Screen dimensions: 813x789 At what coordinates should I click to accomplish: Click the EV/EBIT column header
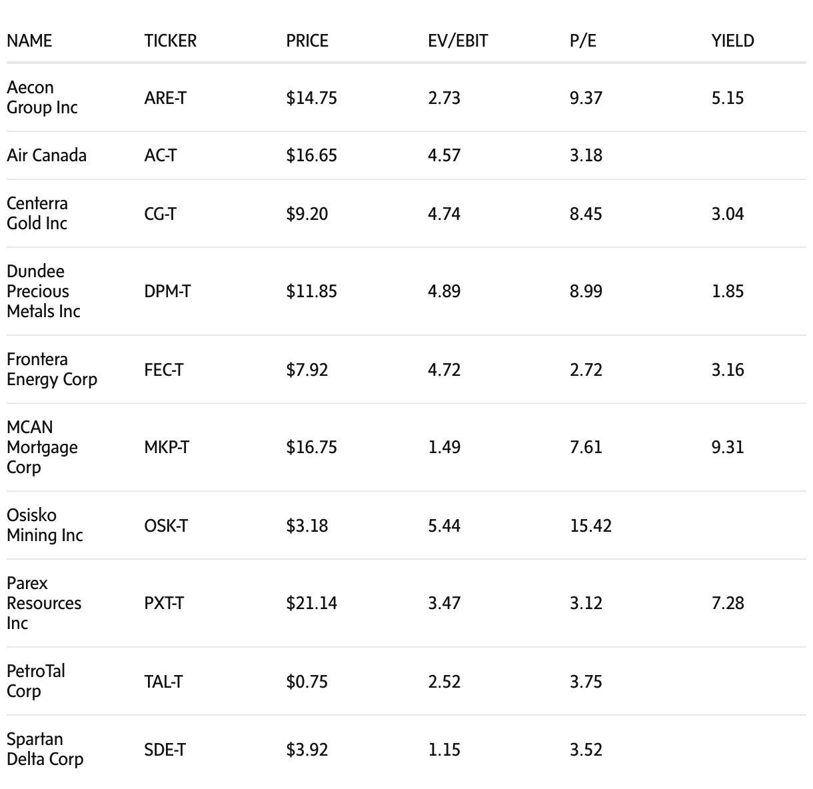tap(458, 41)
